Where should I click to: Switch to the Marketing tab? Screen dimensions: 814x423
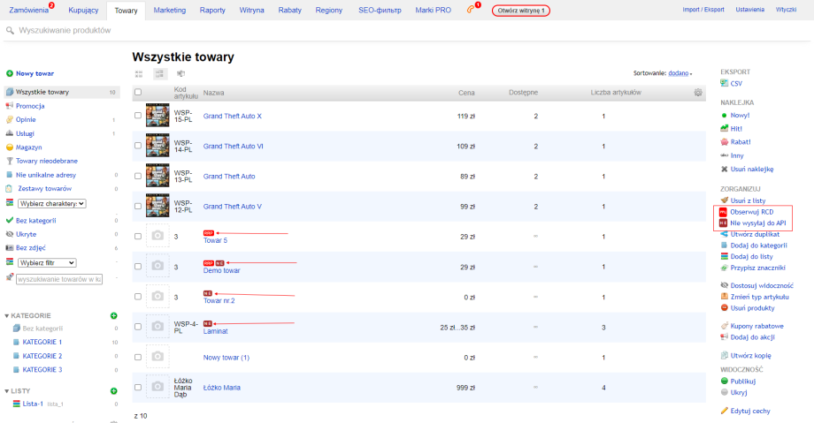tap(169, 10)
